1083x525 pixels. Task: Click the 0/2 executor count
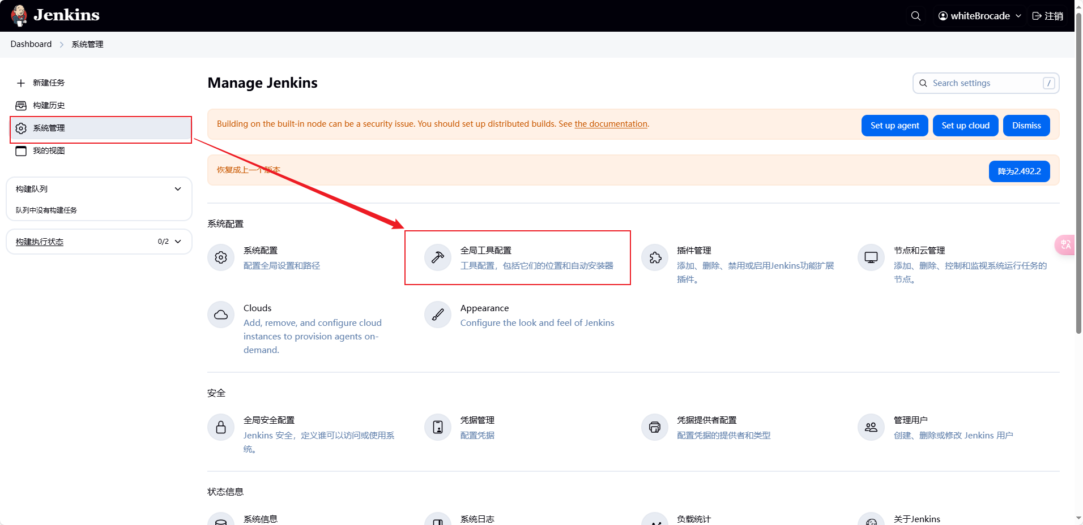click(x=163, y=242)
